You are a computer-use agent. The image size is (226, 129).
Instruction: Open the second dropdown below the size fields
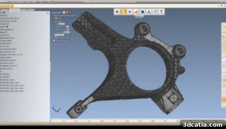tap(66, 32)
